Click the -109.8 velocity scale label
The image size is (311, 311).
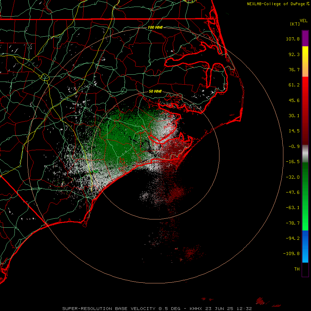[x=291, y=254]
